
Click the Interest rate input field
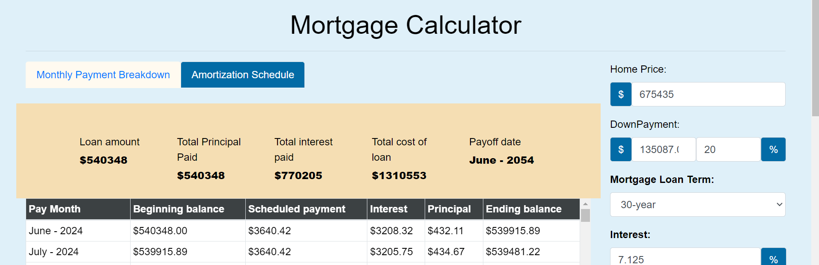pyautogui.click(x=685, y=259)
